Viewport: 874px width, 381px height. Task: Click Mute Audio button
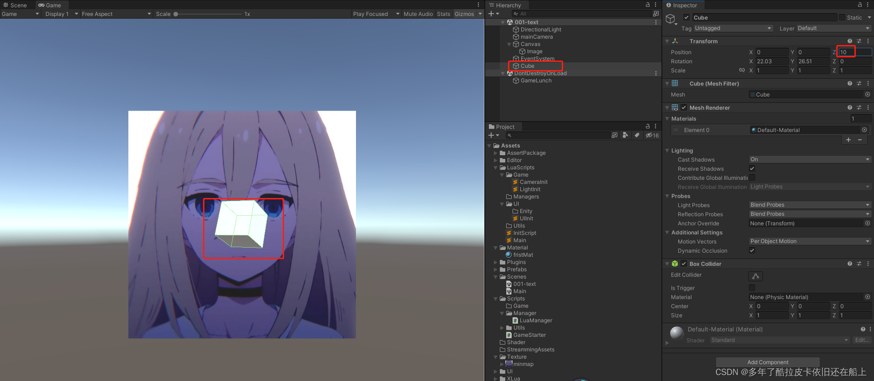point(418,14)
